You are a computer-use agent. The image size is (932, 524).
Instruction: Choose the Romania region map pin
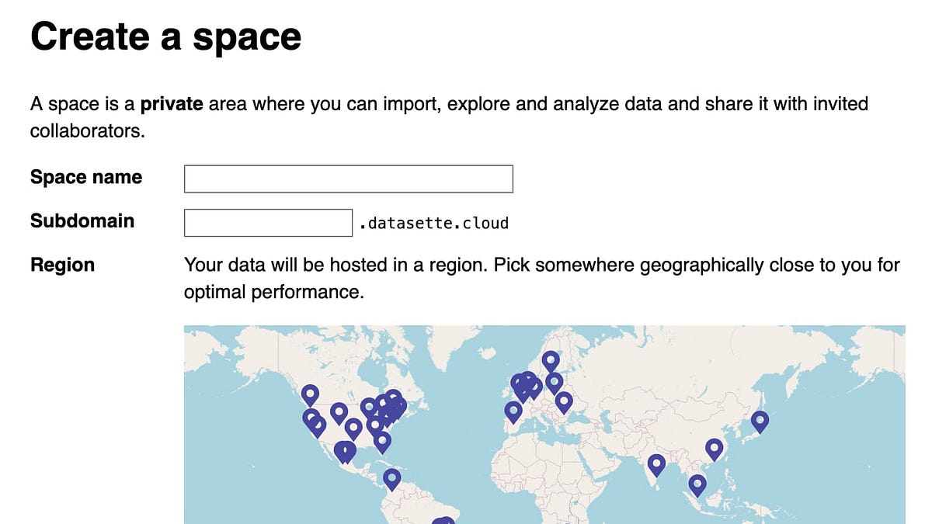(x=564, y=403)
